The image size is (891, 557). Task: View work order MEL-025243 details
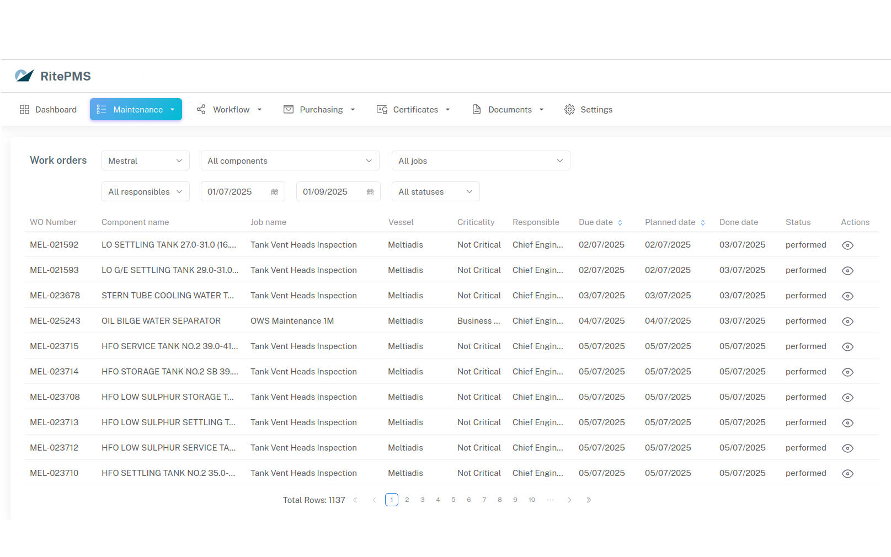pos(847,322)
